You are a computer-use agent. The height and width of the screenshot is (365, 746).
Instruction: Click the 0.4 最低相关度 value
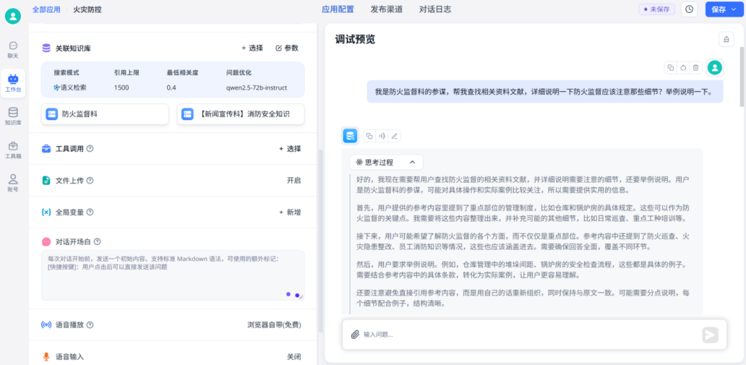click(172, 88)
